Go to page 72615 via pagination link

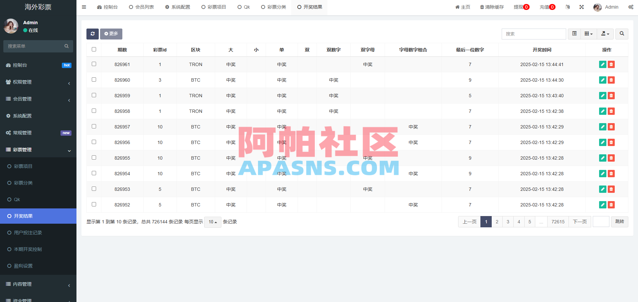[x=558, y=222]
